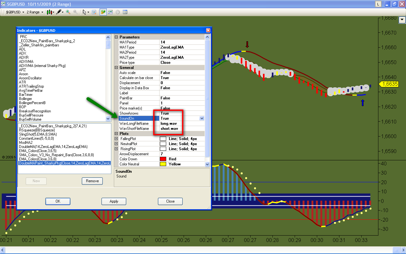Viewport: 406px width, 254px height.
Task: Click the FallingPlot color swatch
Action: [x=163, y=139]
